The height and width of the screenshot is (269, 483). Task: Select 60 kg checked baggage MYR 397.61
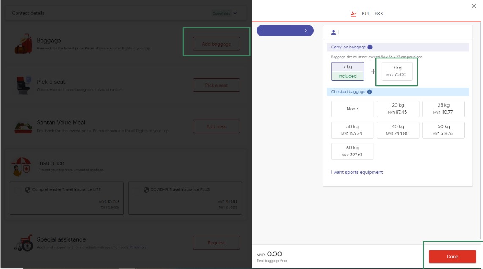coord(352,151)
